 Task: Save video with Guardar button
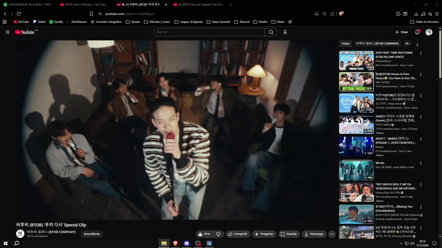click(289, 234)
